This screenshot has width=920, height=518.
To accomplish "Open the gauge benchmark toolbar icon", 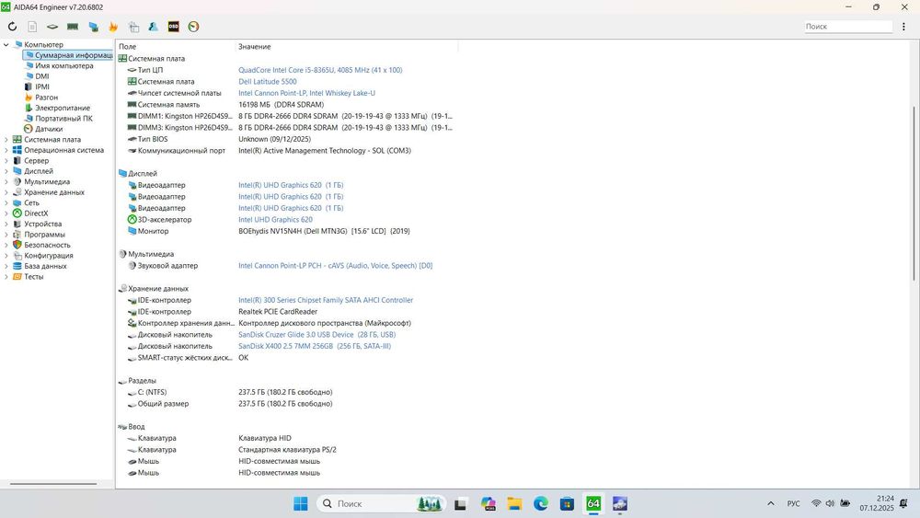I will [x=193, y=27].
